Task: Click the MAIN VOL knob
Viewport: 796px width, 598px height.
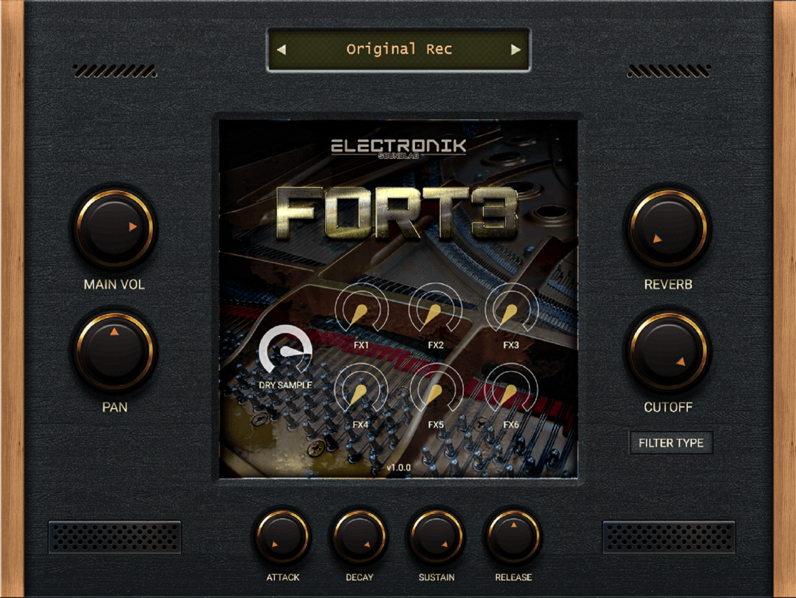Action: tap(115, 229)
